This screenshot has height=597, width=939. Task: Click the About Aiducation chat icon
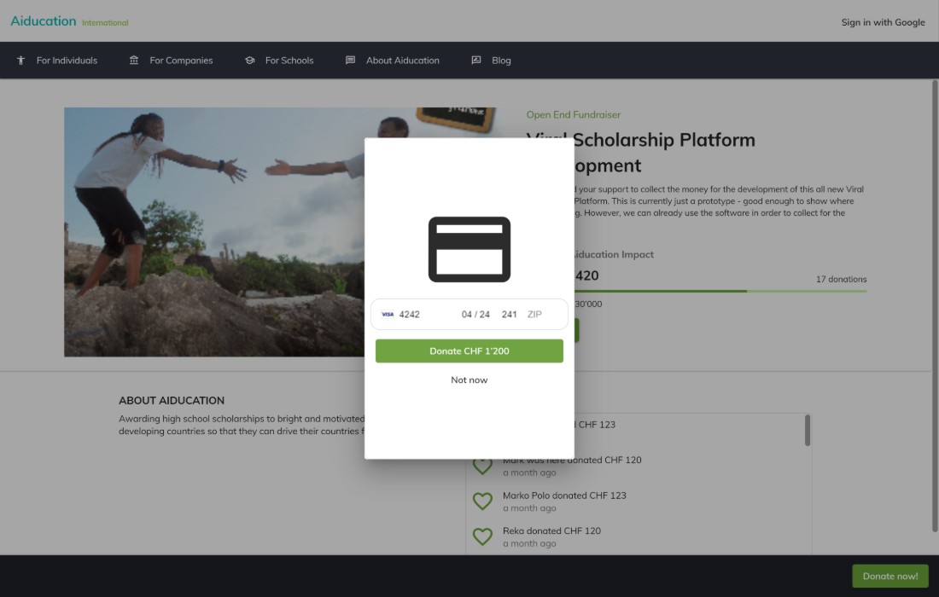click(x=350, y=61)
